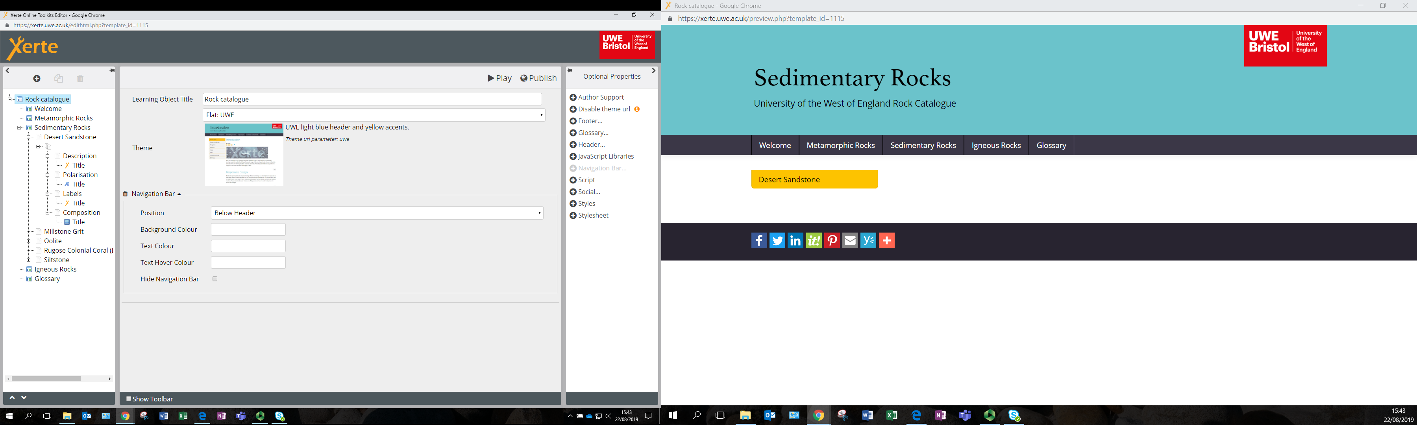Viewport: 1417px width, 425px height.
Task: Expand the Rugose Colonial Coral tree node
Action: [29, 250]
